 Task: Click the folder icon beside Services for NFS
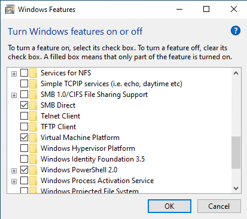(x=33, y=73)
